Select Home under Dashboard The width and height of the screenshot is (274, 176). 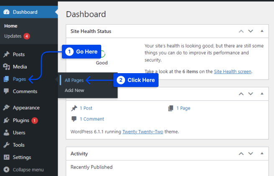[11, 26]
